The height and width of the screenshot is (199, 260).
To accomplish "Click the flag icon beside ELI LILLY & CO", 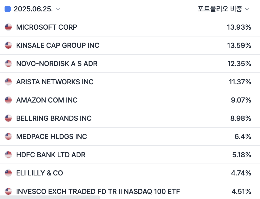I will pos(8,173).
